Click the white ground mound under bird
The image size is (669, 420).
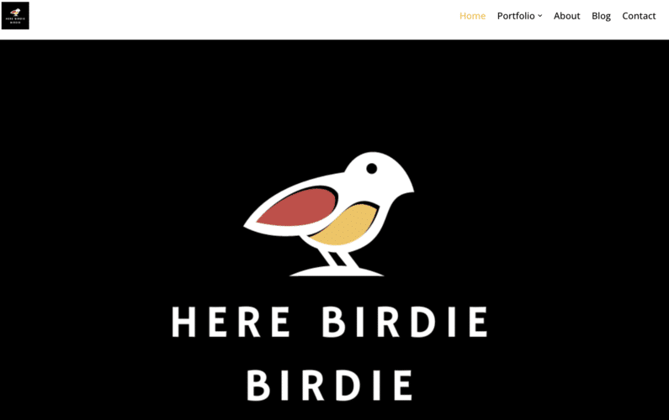coord(337,272)
